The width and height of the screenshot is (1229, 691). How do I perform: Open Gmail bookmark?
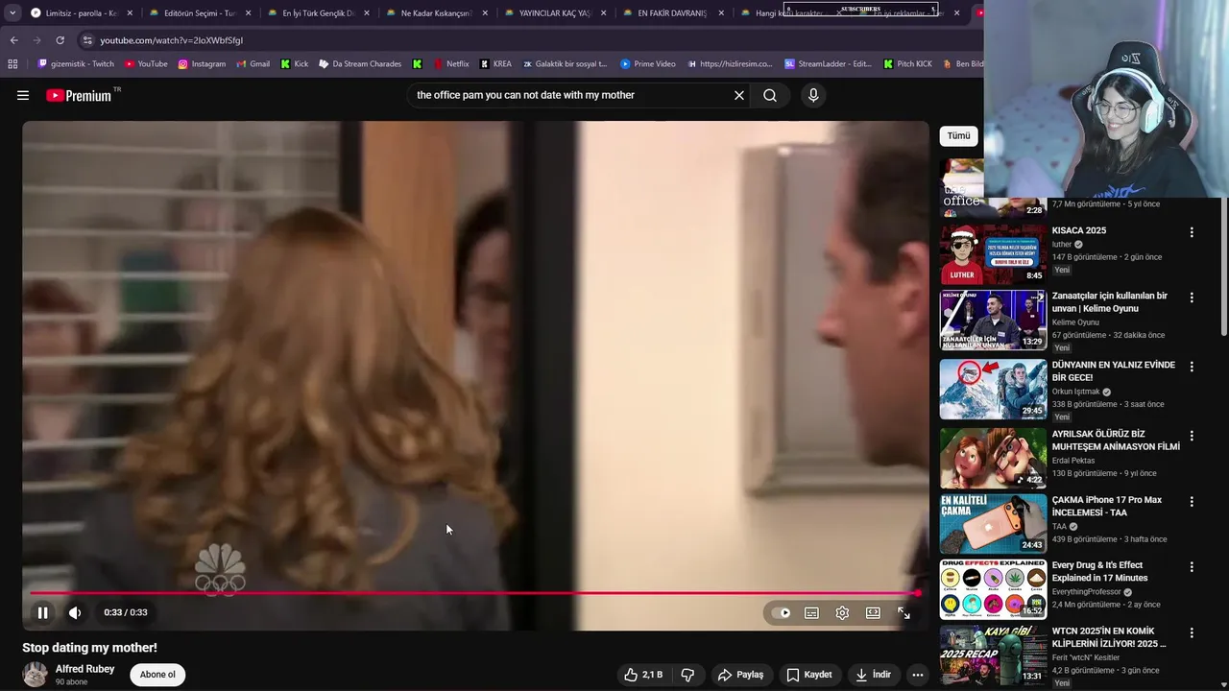[253, 64]
